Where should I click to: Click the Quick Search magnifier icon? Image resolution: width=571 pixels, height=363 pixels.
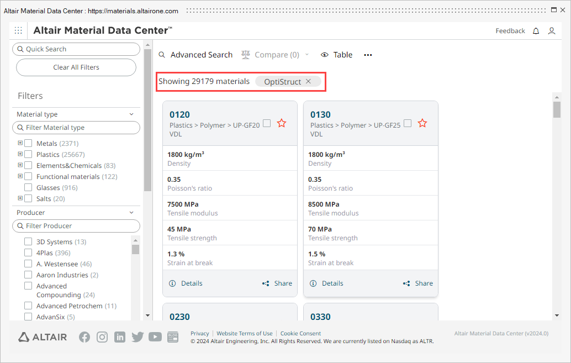(x=20, y=49)
